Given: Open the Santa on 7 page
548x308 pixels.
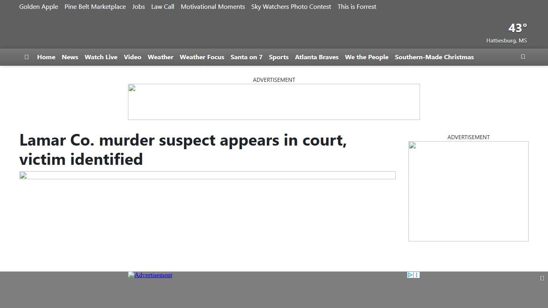Looking at the screenshot, I should 246,57.
